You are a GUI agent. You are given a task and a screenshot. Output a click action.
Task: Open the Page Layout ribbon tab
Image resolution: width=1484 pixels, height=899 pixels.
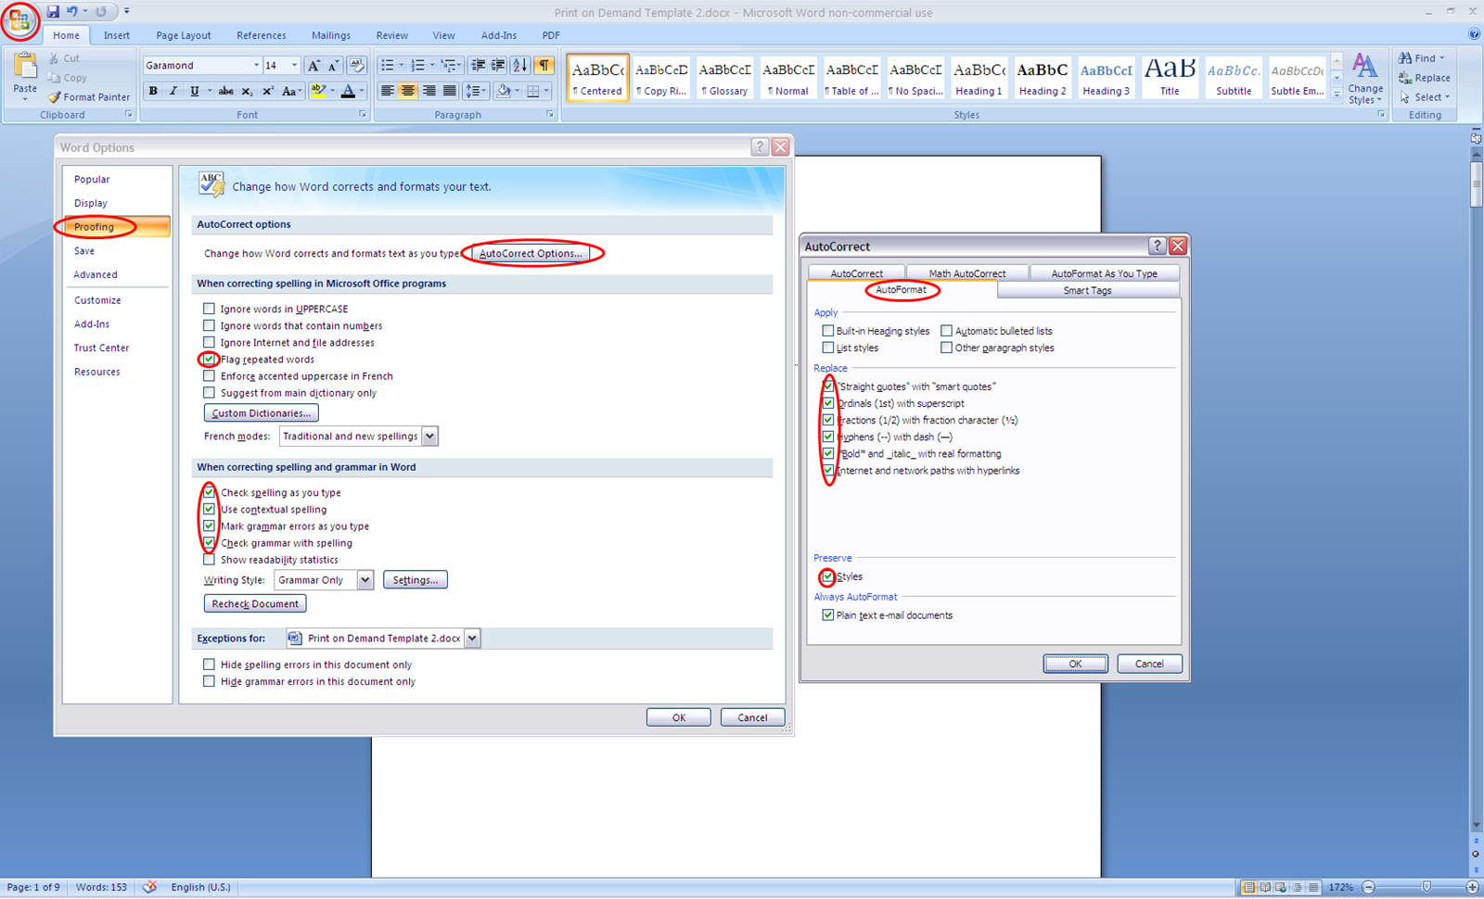[x=183, y=35]
